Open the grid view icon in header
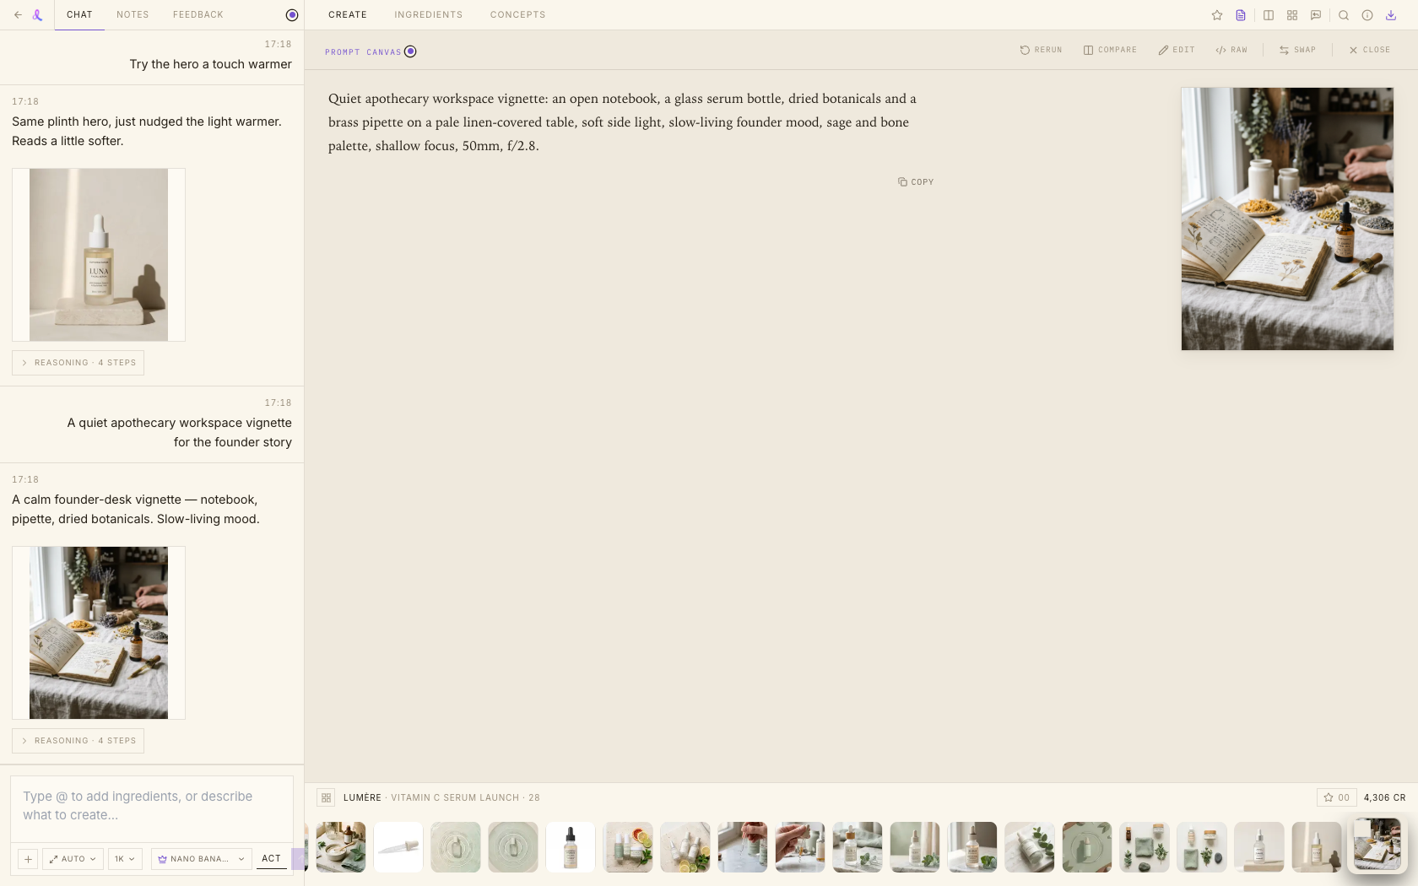Viewport: 1418px width, 886px height. (1292, 15)
